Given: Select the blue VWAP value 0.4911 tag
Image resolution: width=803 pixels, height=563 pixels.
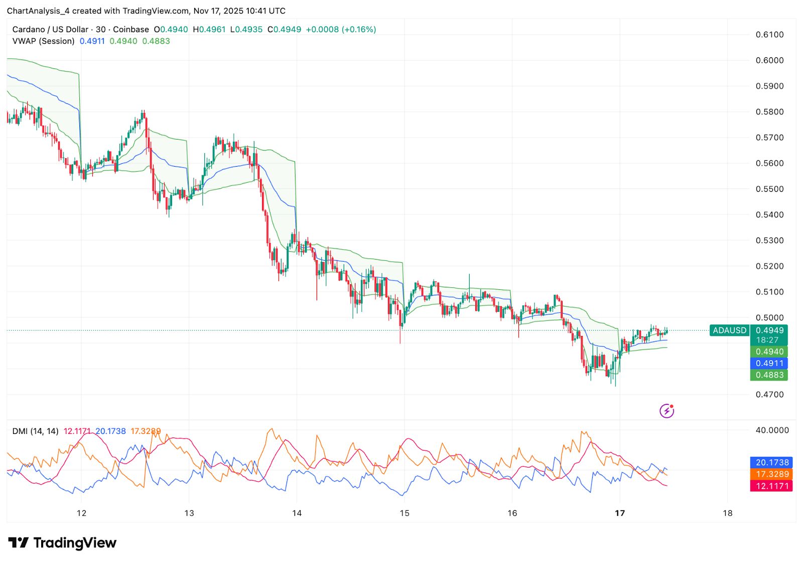Looking at the screenshot, I should point(769,363).
